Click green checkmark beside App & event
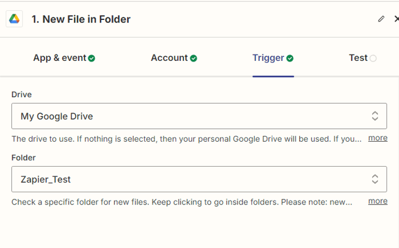Image resolution: width=399 pixels, height=248 pixels. coord(92,58)
